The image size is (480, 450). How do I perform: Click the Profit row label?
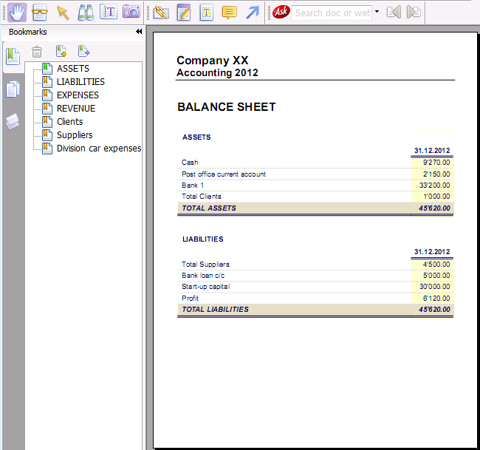point(190,299)
